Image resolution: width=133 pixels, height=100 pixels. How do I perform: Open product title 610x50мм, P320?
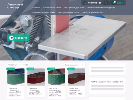pyautogui.click(x=76, y=91)
